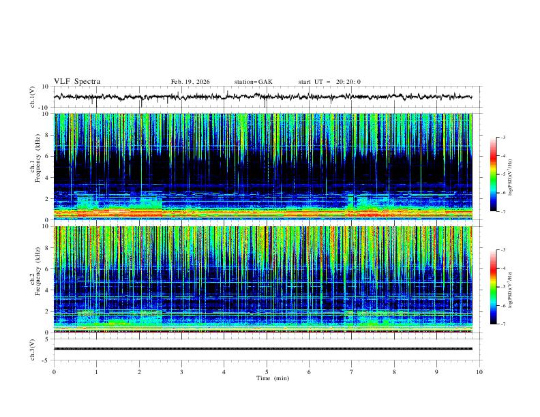This screenshot has width=540, height=417.
Task: Click the -4 value on the ch.2 colorbar
Action: click(x=502, y=268)
